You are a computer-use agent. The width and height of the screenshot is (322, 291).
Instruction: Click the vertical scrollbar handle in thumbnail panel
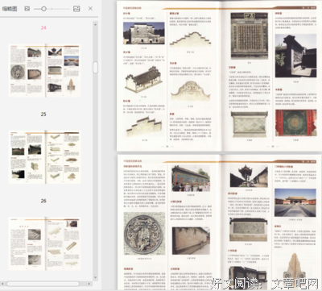click(x=95, y=68)
